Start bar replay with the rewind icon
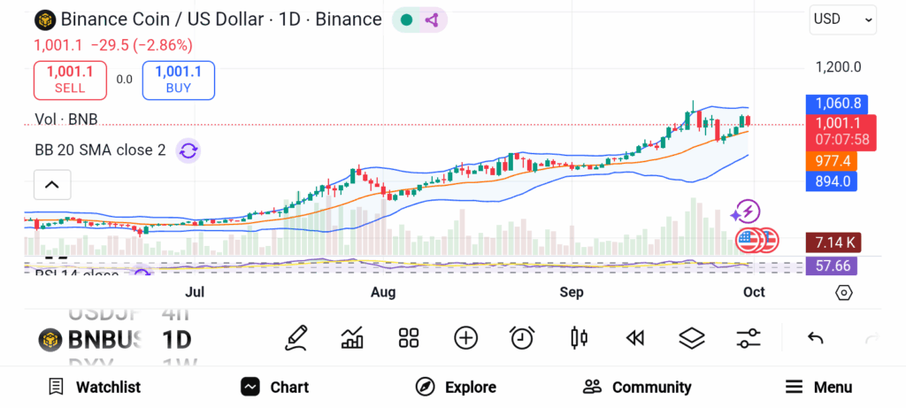 (x=633, y=337)
